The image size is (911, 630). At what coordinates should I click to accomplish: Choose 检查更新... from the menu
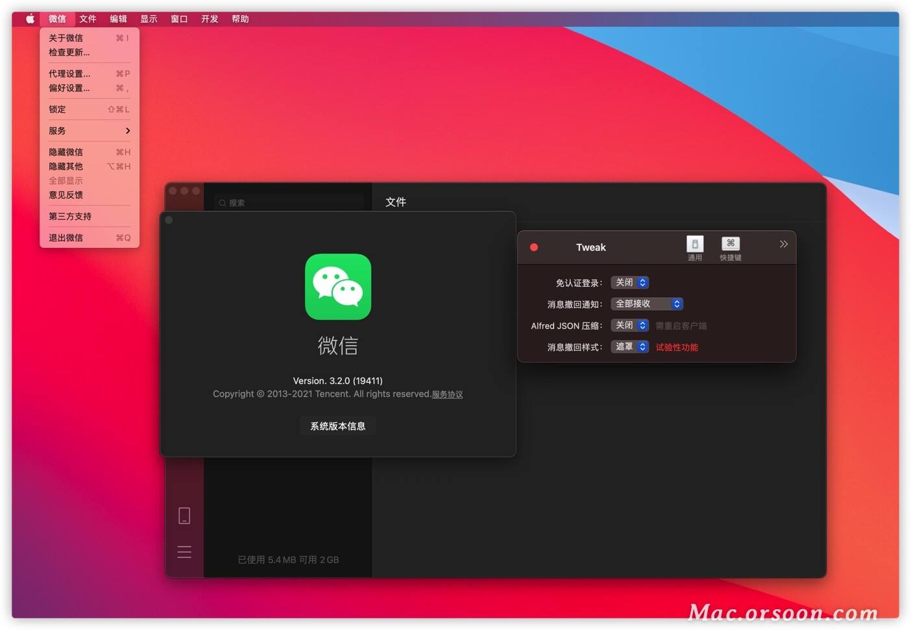pos(90,52)
